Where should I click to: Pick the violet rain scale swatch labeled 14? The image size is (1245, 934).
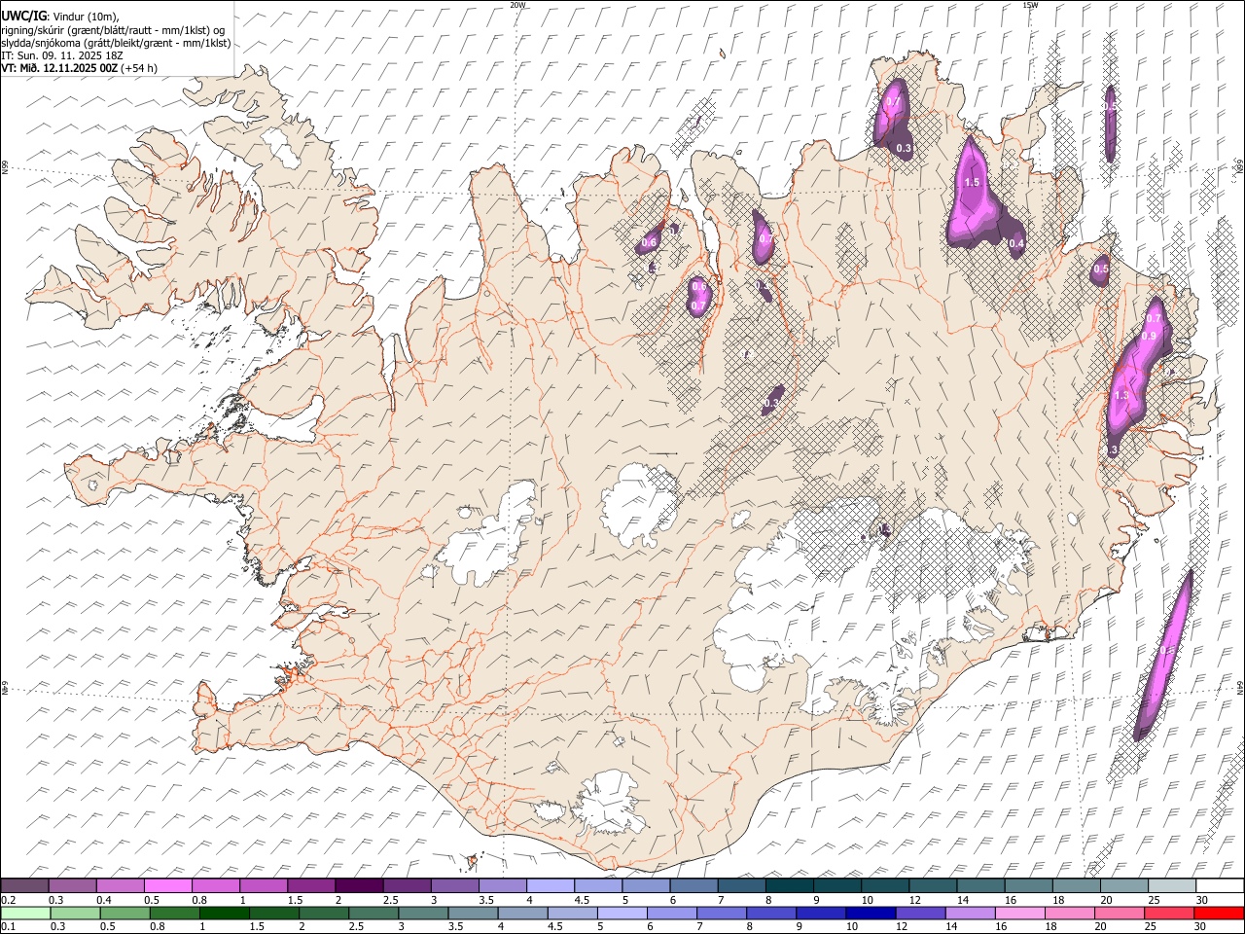coord(969,914)
